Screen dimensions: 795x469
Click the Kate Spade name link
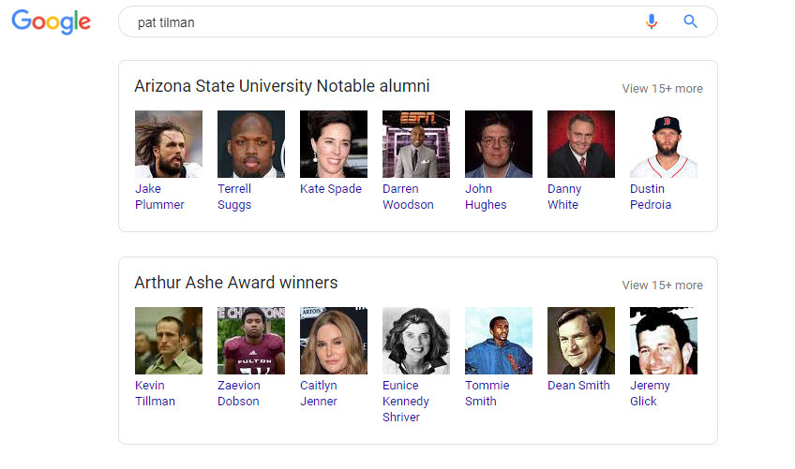tap(331, 189)
